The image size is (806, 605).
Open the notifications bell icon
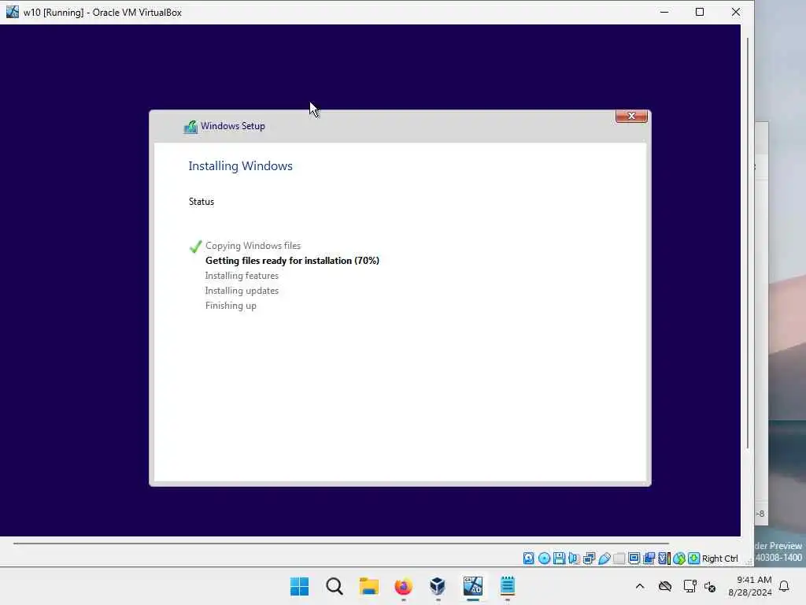tap(785, 586)
